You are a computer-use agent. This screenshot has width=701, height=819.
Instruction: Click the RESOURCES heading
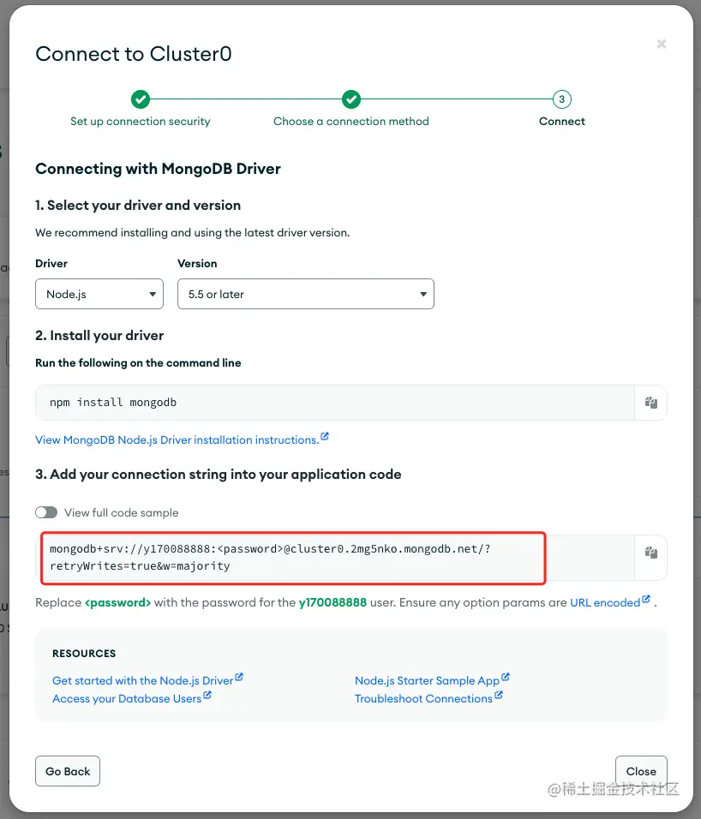[84, 654]
